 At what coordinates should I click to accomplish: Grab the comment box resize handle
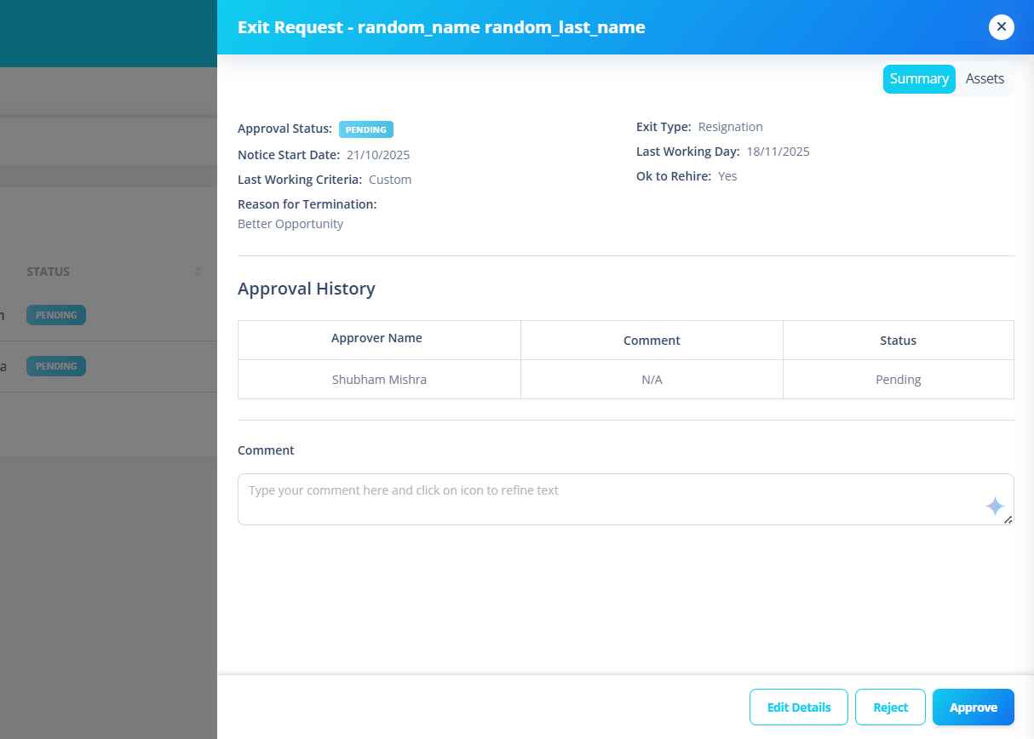1008,519
